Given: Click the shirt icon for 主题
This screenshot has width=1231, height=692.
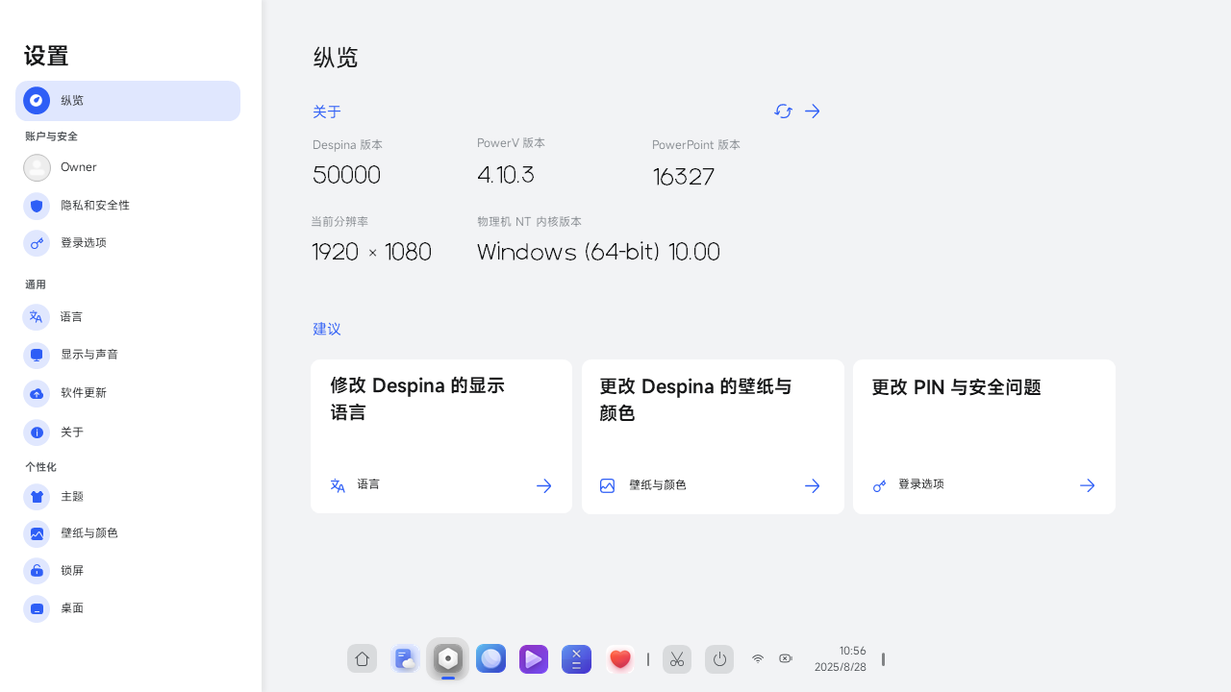Looking at the screenshot, I should tap(37, 497).
